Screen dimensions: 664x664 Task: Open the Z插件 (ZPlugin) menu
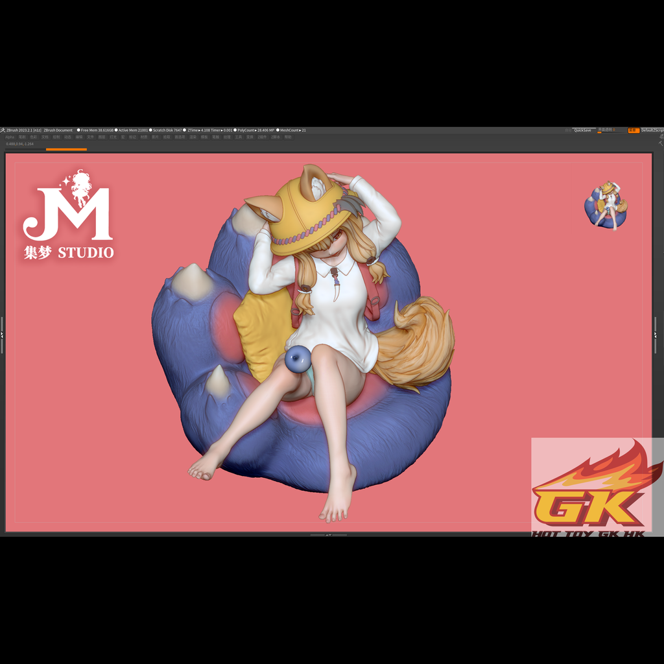point(263,137)
